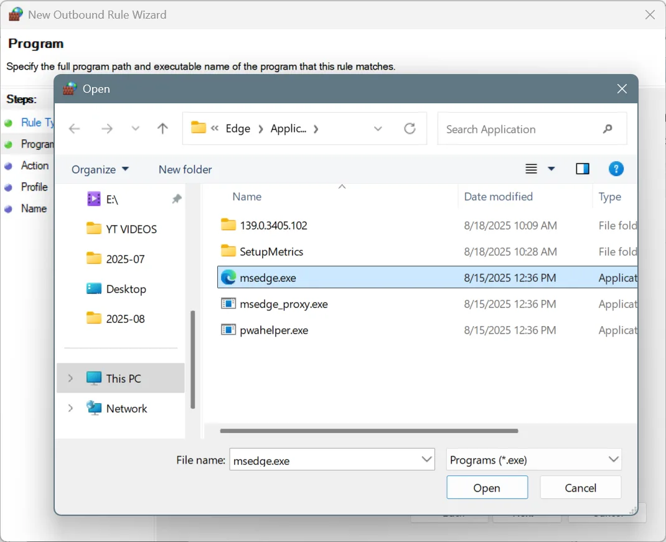Open the Programs (*.exe) file type dropdown
Viewport: 666px width, 542px height.
click(533, 460)
